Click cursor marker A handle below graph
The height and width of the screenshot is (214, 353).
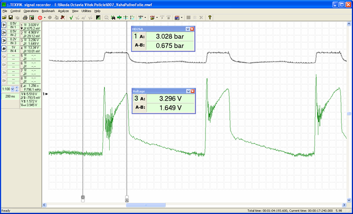tap(127, 198)
